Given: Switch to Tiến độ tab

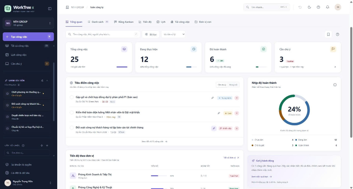Looking at the screenshot, I should click(145, 22).
